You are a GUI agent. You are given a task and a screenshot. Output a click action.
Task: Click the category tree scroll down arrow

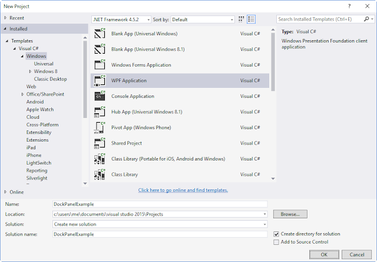click(x=85, y=184)
